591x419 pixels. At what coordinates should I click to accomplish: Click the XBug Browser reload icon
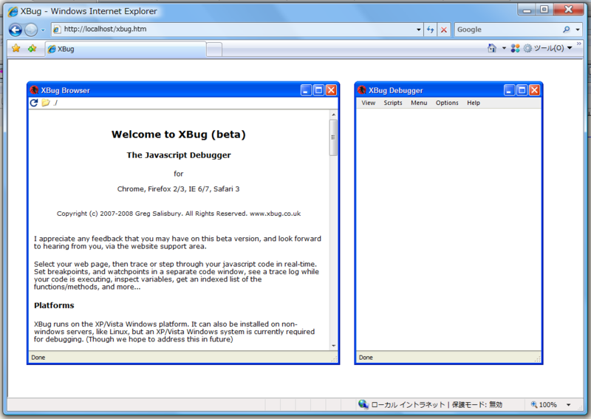[x=34, y=103]
